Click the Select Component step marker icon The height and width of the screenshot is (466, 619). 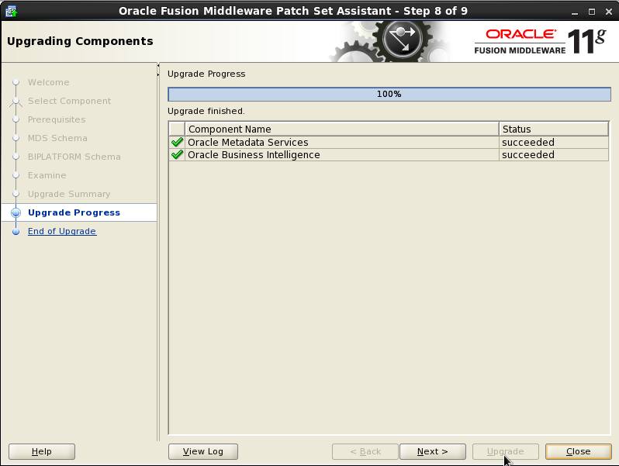coord(16,102)
